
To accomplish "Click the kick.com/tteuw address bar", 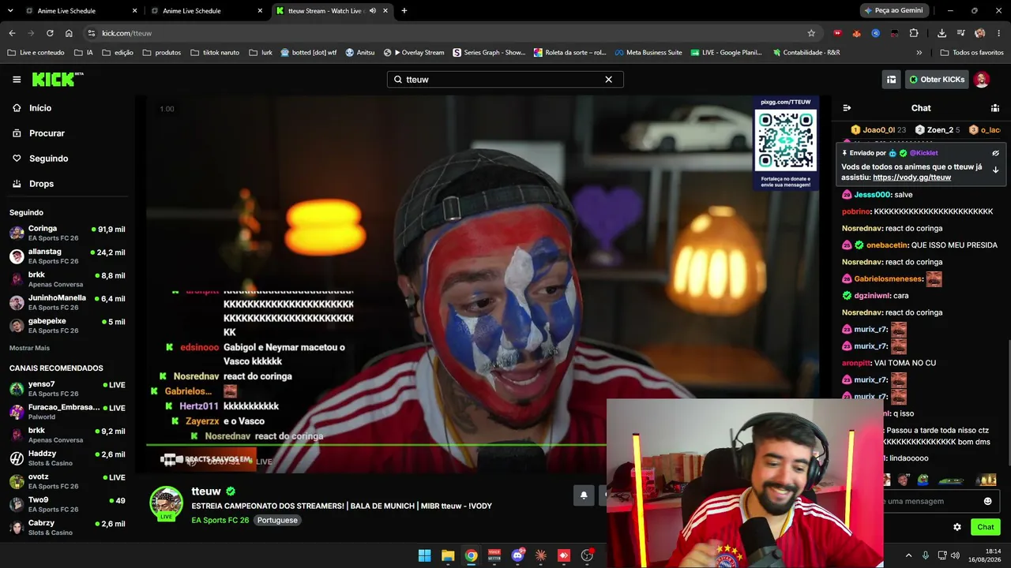I will click(x=450, y=33).
